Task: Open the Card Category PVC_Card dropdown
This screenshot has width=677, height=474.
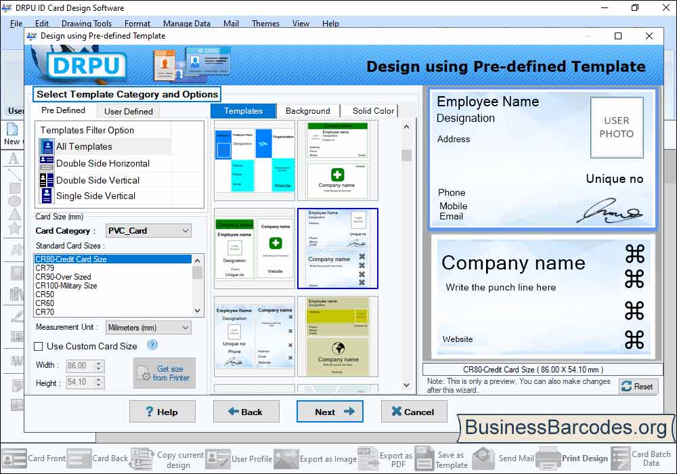Action: pos(148,230)
